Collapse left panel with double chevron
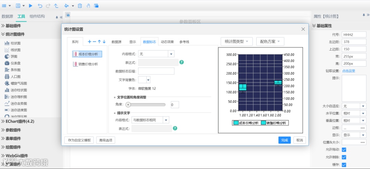Viewport: 370px width, 169px height. [61, 17]
